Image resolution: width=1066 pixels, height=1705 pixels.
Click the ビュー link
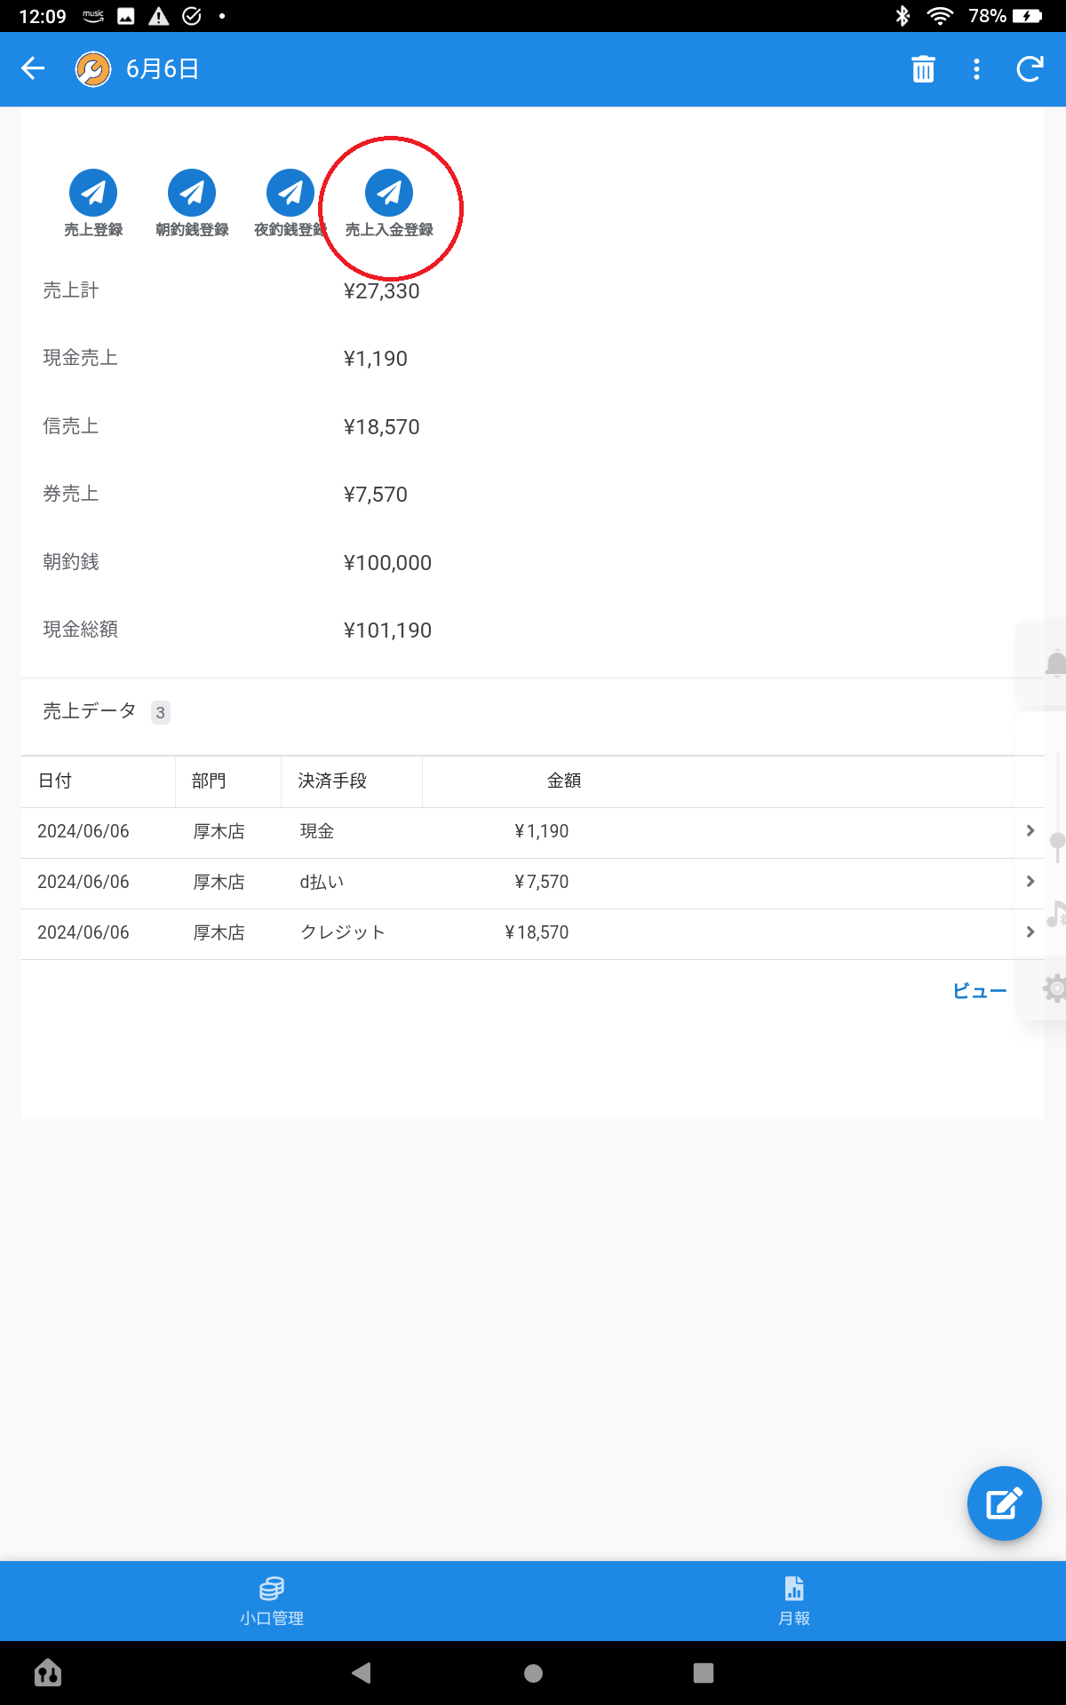point(979,991)
